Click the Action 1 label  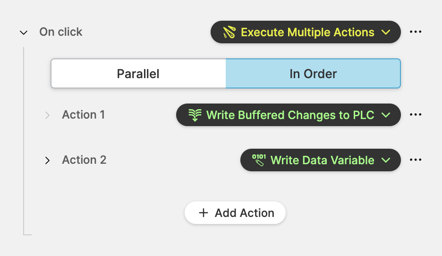[x=84, y=115]
